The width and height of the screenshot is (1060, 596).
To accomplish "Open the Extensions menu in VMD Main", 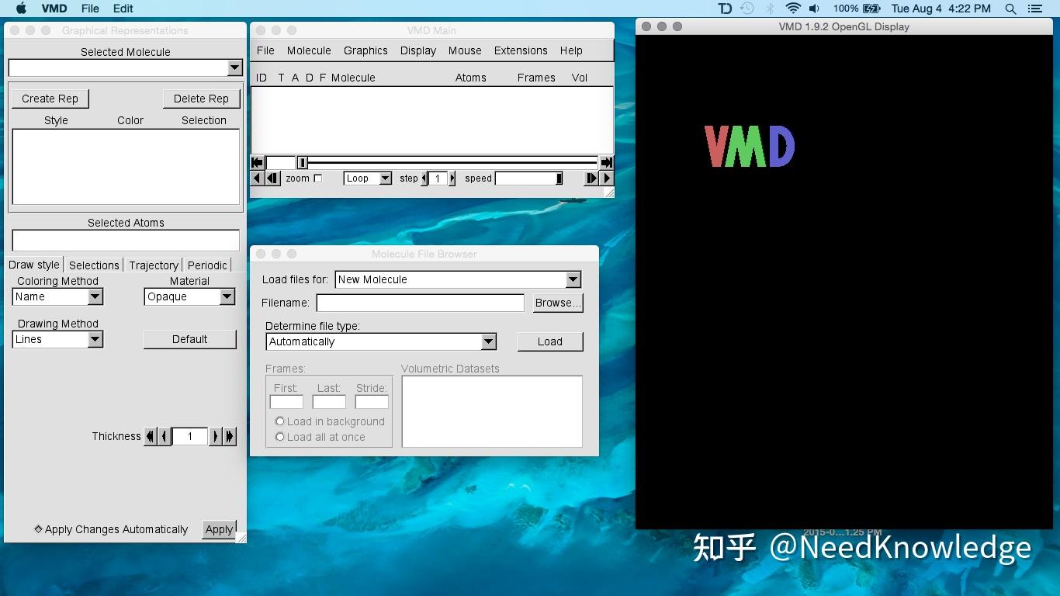I will coord(520,50).
